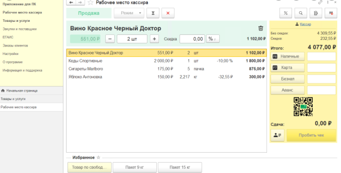Delete selected item with trash can icon

(x=260, y=28)
